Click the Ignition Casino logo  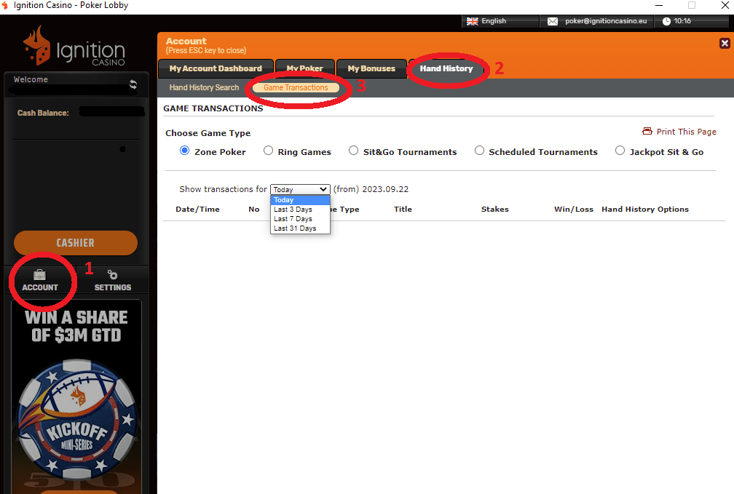(74, 46)
